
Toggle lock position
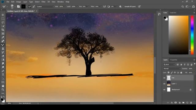point(175,72)
